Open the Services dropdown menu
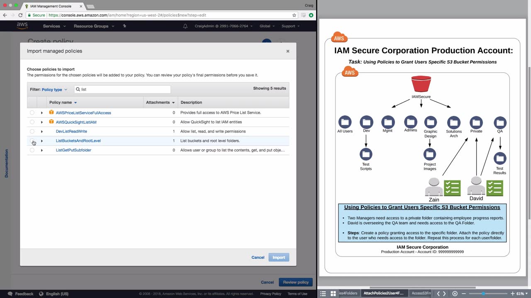The image size is (531, 298). [x=54, y=26]
